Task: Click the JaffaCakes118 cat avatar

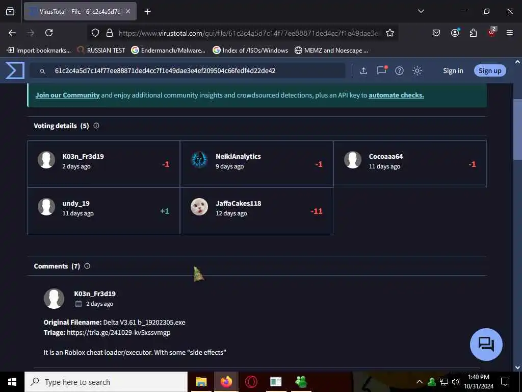Action: (199, 207)
